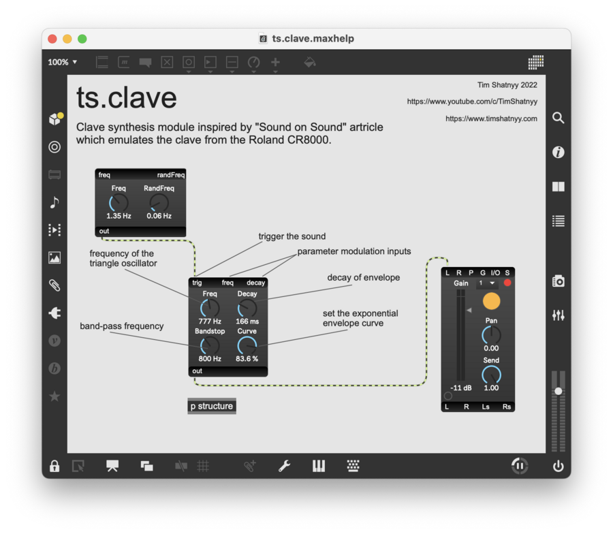Click the Decay dial showing 166 ms
613x534 pixels.
(x=247, y=309)
